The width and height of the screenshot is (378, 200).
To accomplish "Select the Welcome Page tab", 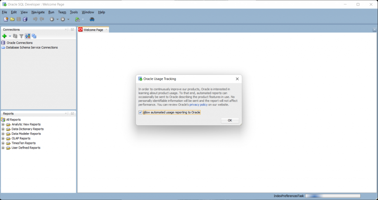I will click(x=93, y=30).
